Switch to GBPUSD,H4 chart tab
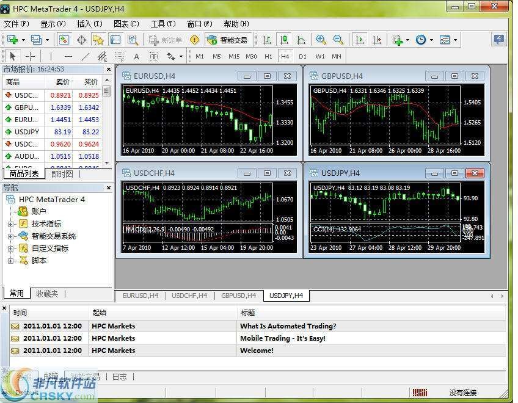 coord(238,296)
